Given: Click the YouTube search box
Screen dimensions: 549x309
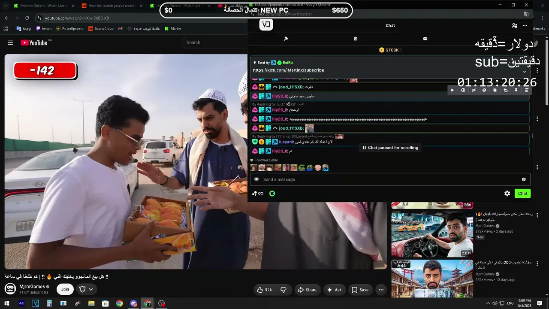Looking at the screenshot, I should pos(214,42).
